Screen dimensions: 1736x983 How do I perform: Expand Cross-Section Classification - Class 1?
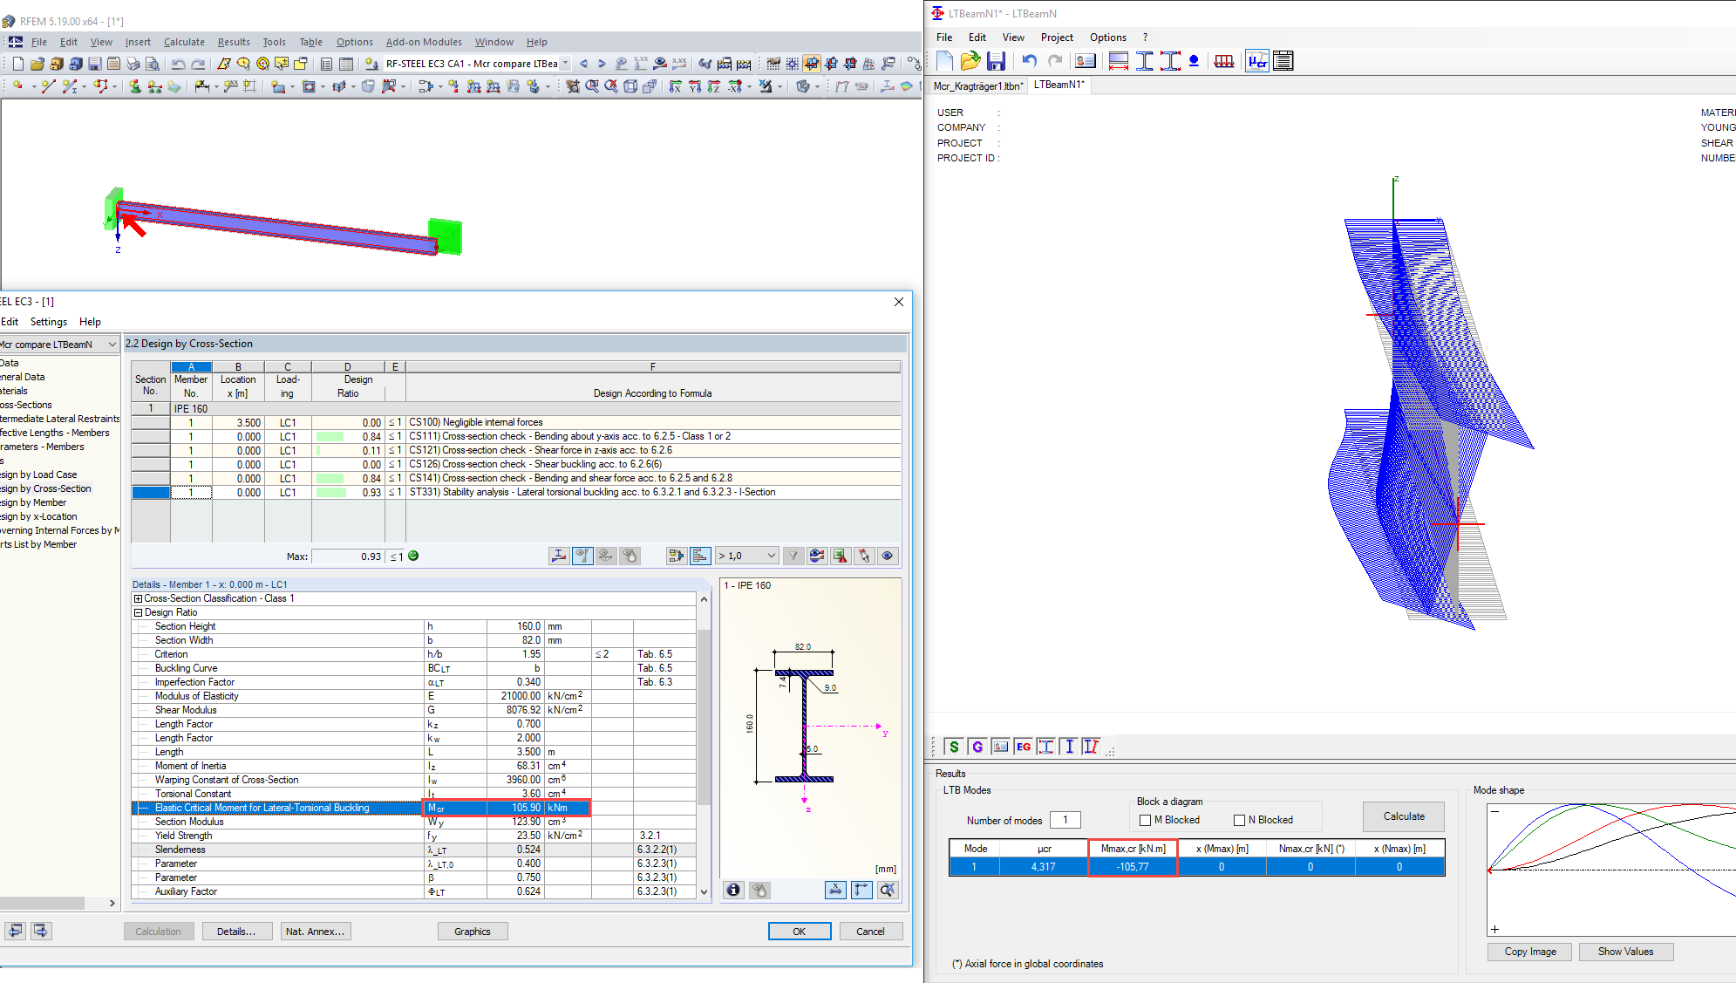point(138,598)
